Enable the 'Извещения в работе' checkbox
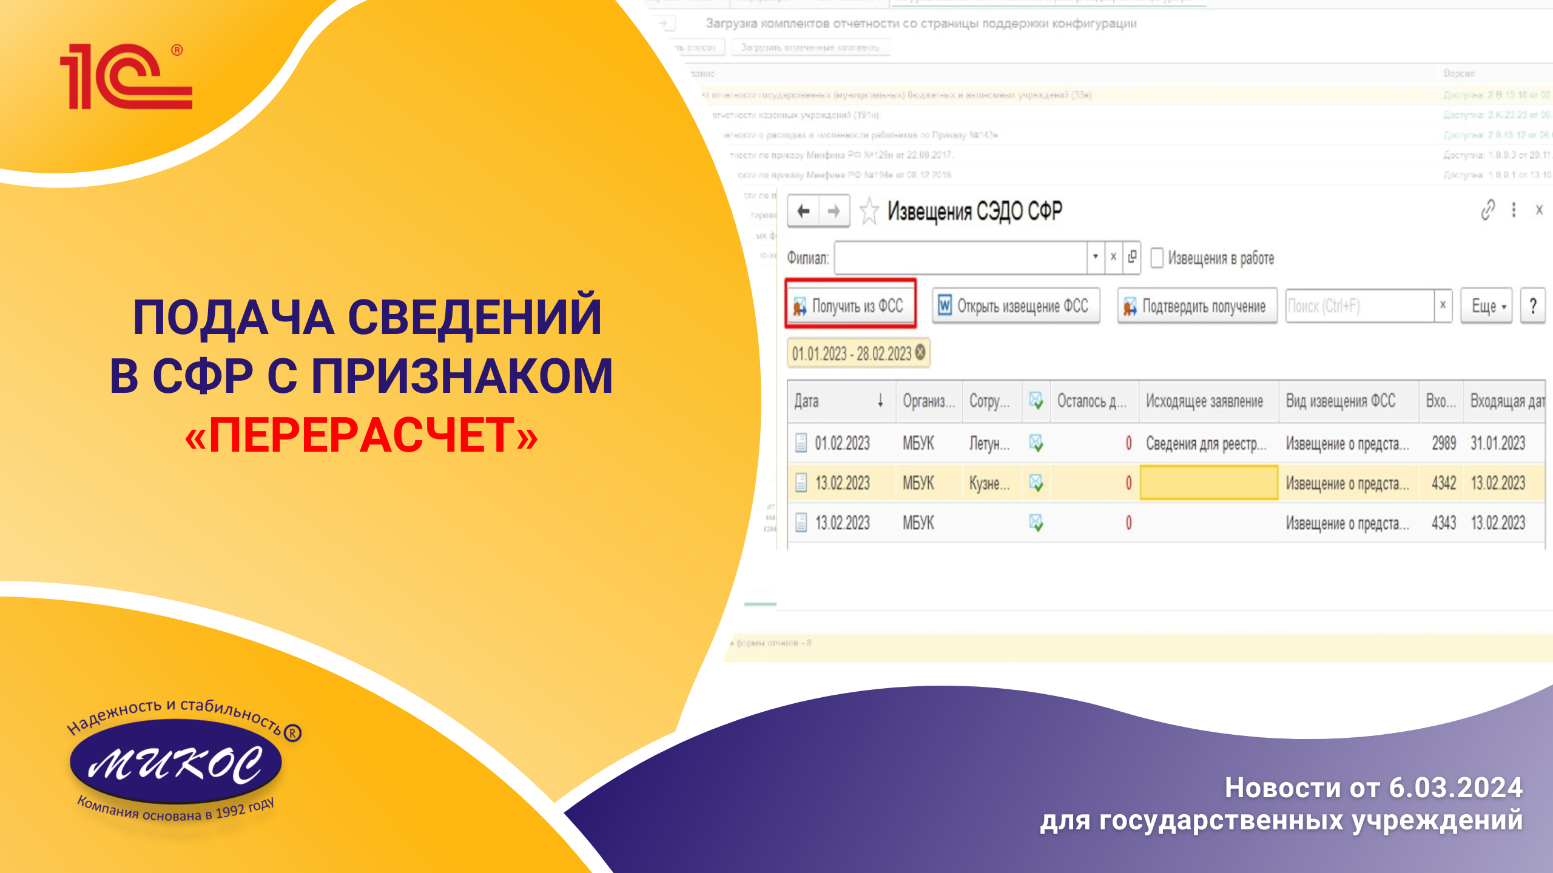Screen dimensions: 1553x873 pos(1156,258)
